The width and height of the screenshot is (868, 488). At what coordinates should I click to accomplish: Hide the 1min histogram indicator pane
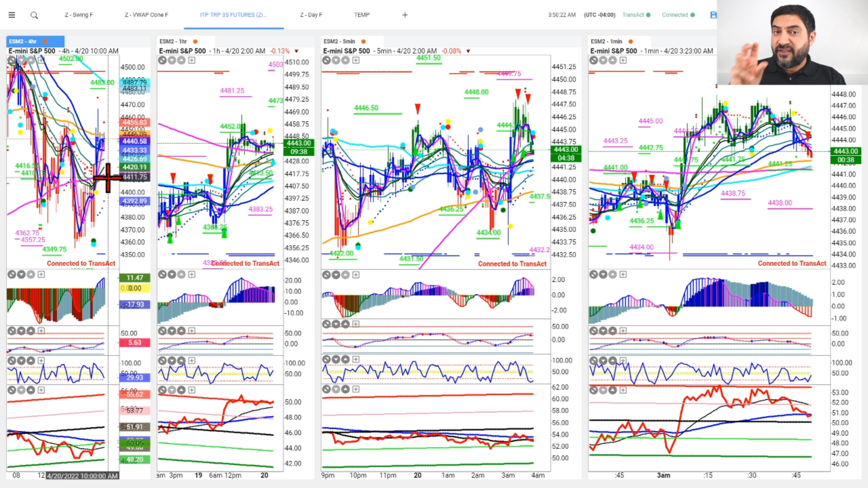point(594,274)
